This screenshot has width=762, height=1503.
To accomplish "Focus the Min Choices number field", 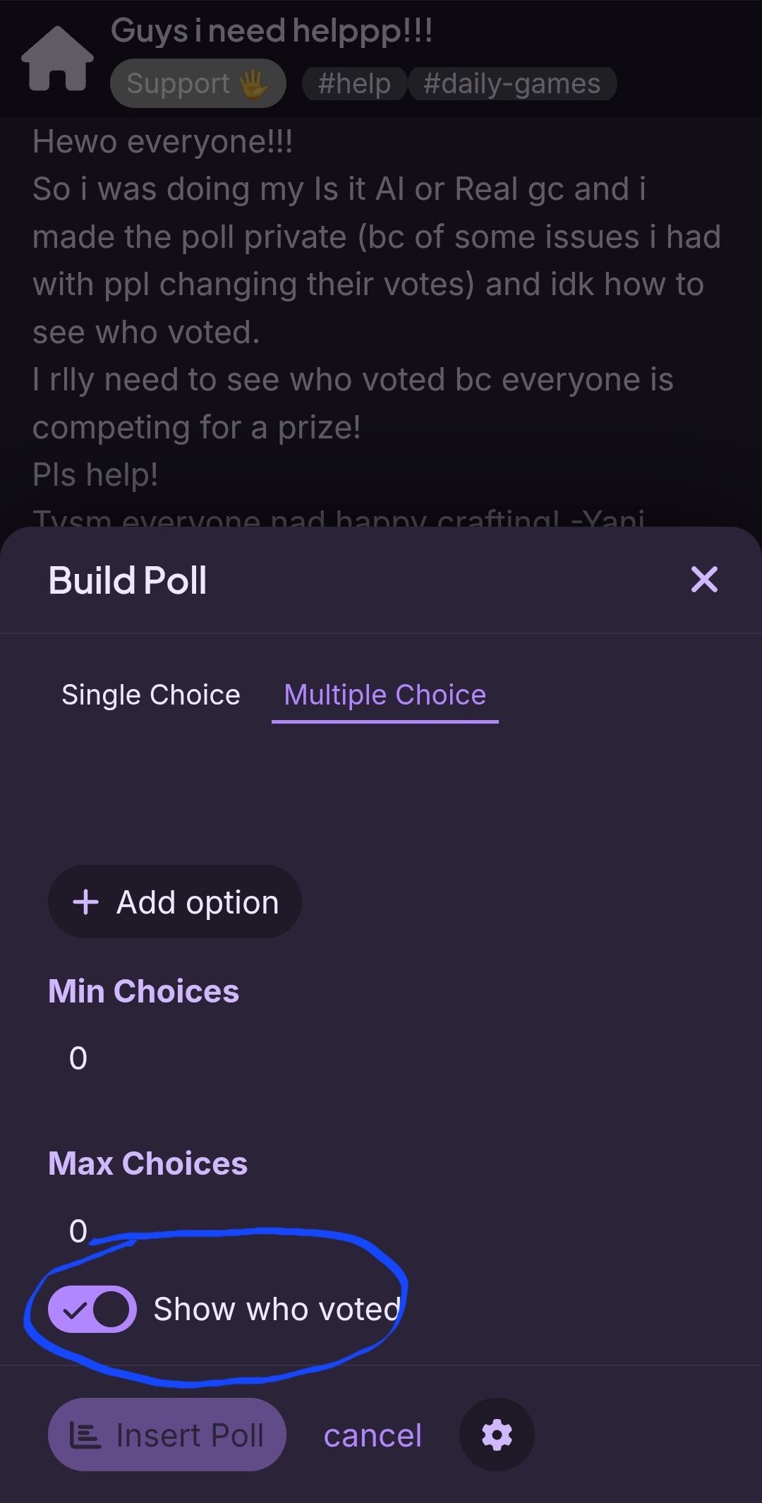I will 381,1058.
